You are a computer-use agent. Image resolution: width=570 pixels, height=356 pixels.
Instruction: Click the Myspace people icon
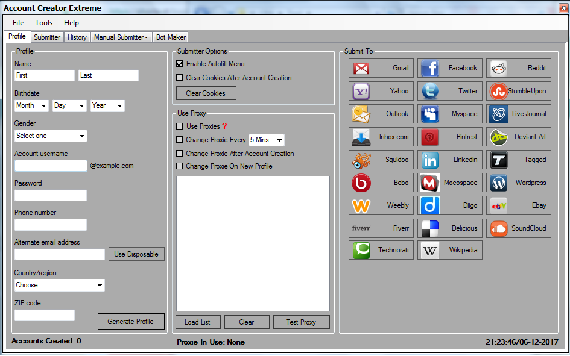[430, 114]
